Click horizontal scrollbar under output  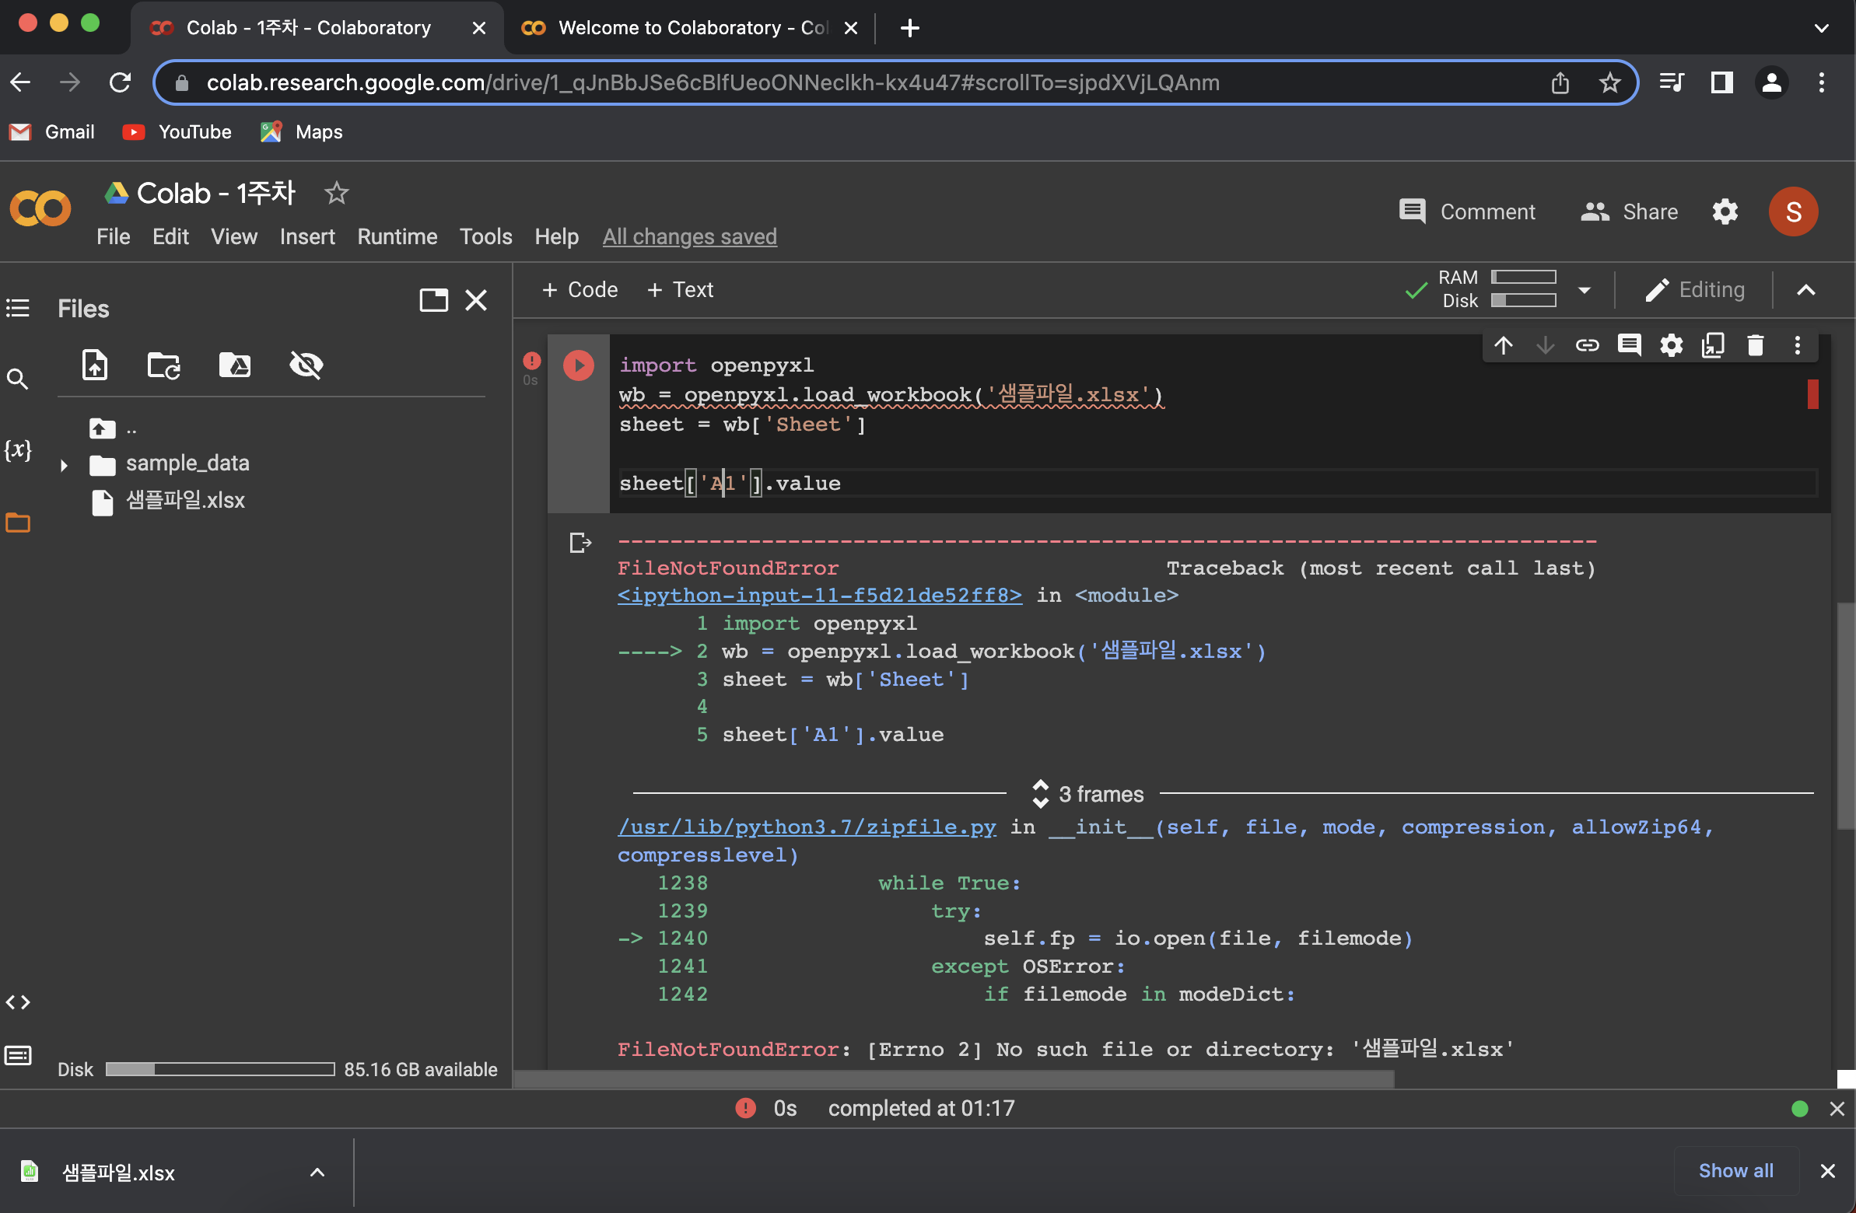953,1079
